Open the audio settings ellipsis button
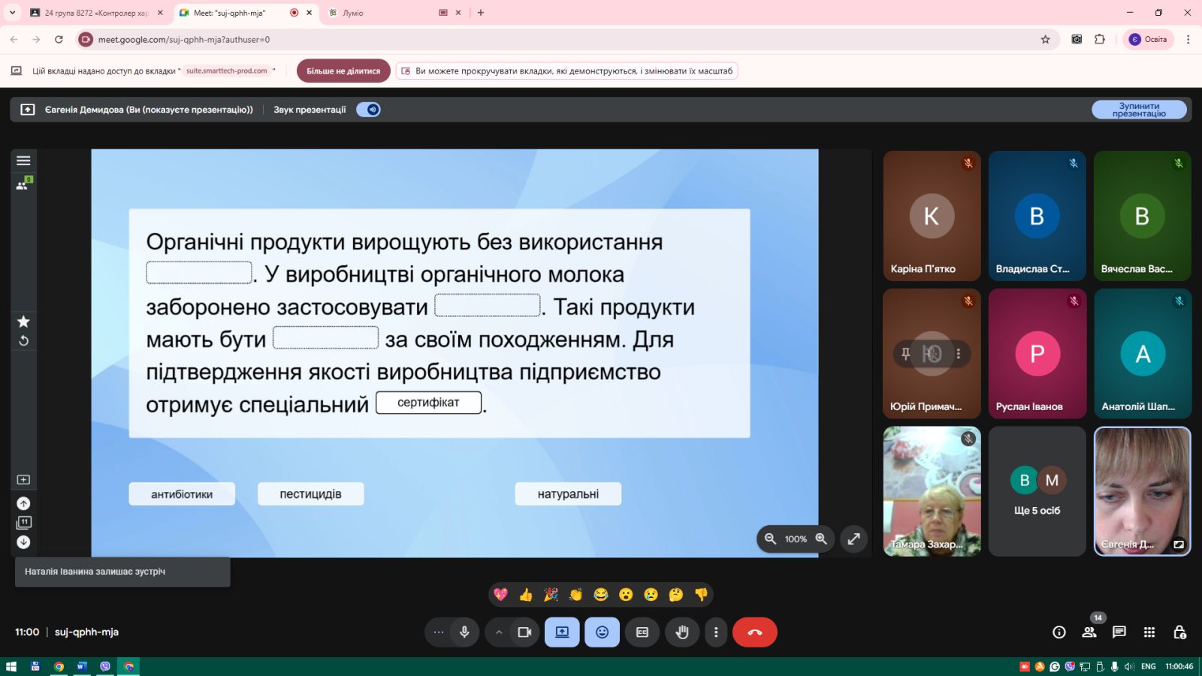The image size is (1202, 676). point(439,632)
